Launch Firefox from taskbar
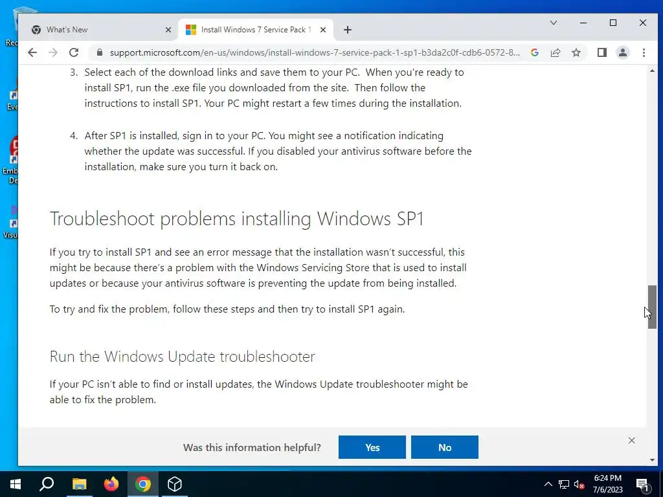The height and width of the screenshot is (497, 663). pyautogui.click(x=111, y=484)
